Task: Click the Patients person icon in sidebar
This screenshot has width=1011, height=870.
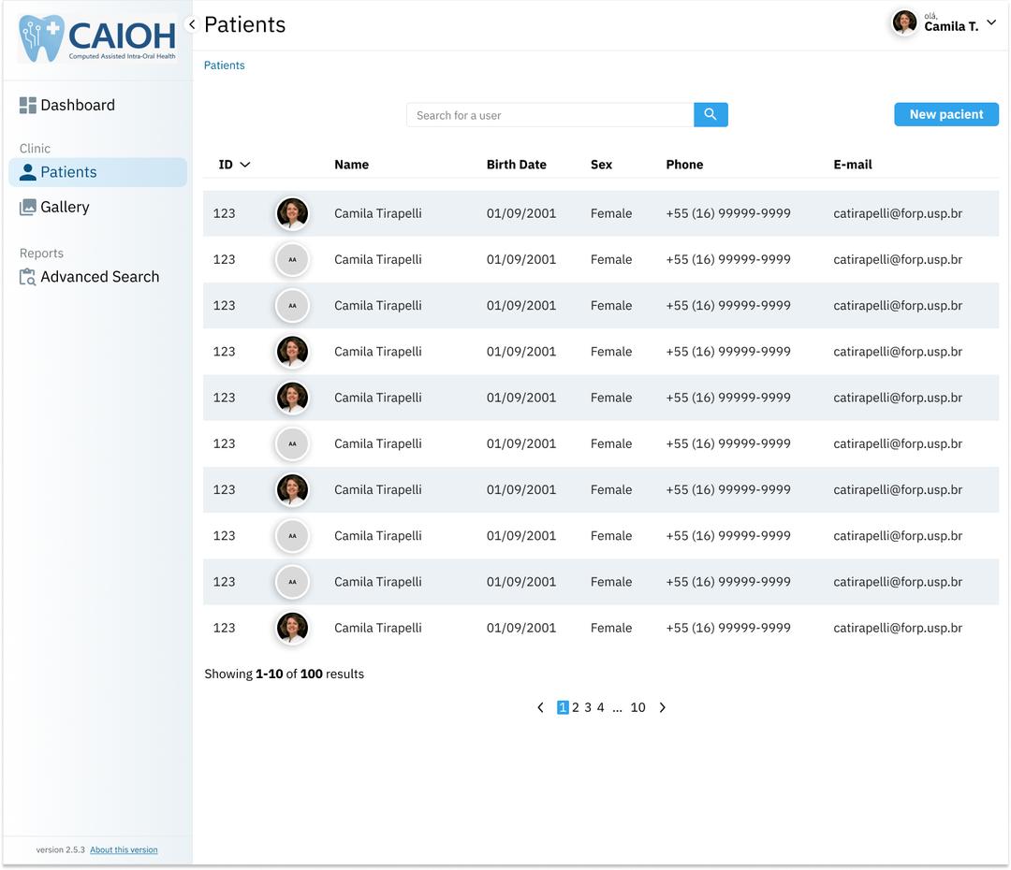Action: [28, 172]
